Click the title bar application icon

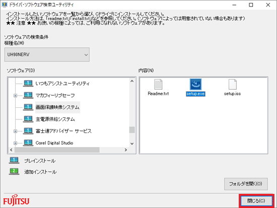pos(4,5)
